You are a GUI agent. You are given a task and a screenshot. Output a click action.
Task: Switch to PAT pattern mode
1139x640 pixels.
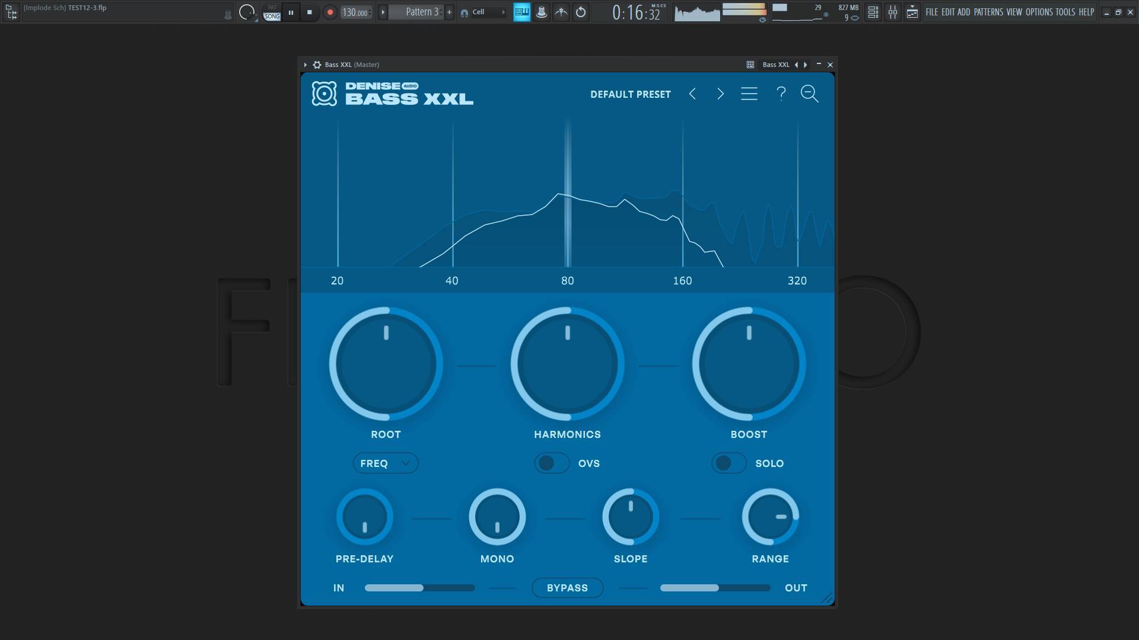click(x=272, y=8)
